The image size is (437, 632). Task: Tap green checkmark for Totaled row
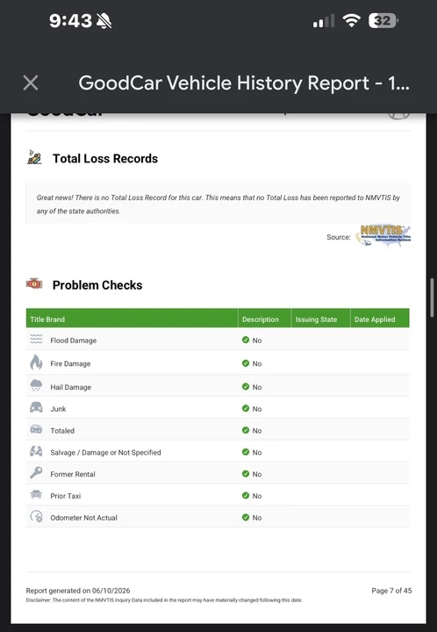[246, 430]
